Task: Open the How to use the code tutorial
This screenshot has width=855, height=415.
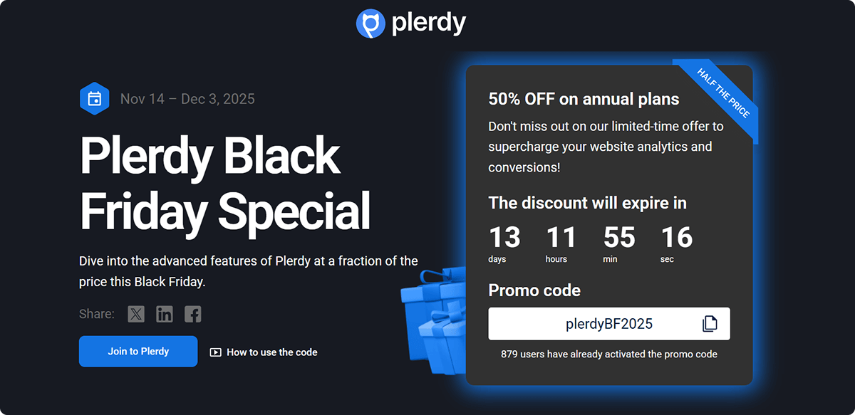Action: [x=271, y=352]
